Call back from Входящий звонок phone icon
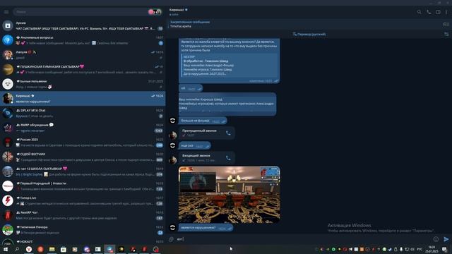 click(228, 158)
